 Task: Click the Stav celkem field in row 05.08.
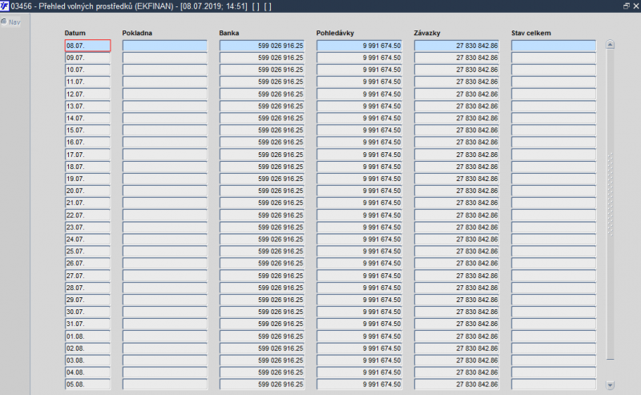click(x=554, y=385)
